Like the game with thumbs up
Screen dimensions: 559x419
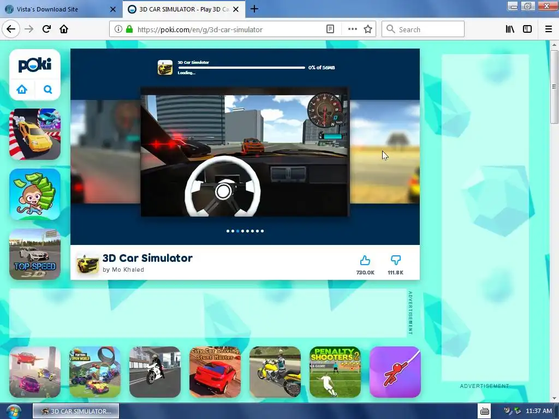[365, 260]
